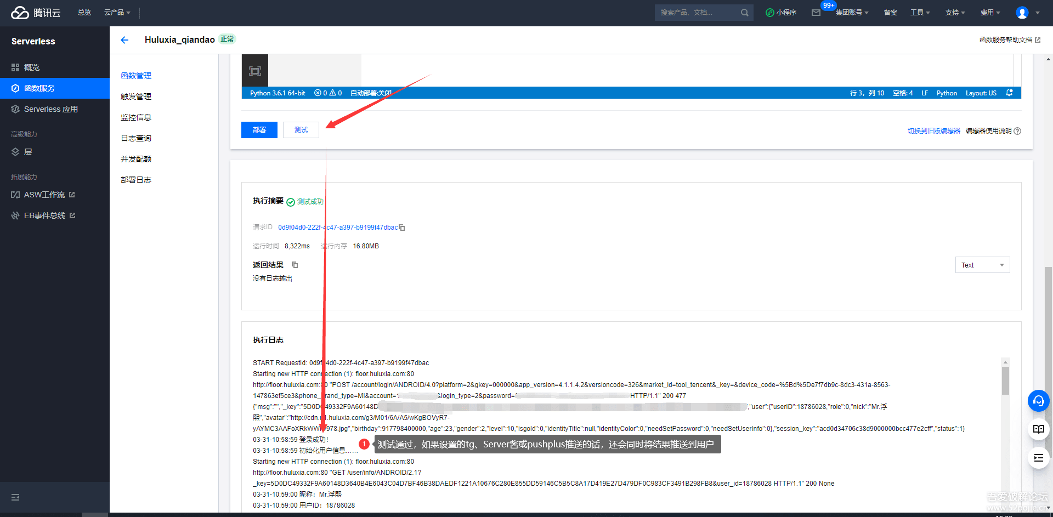This screenshot has width=1053, height=517.
Task: Open 切换到旧版编辑器 link
Action: (x=934, y=131)
